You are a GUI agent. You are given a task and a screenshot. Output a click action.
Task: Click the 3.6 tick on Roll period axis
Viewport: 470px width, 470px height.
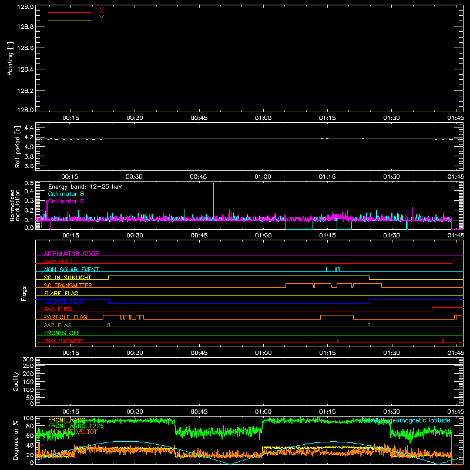coord(29,166)
